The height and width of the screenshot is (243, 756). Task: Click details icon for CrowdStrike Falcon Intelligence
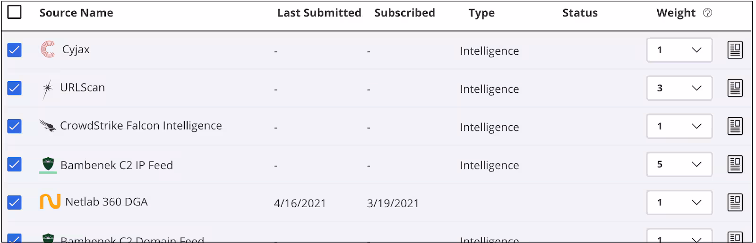coord(735,126)
